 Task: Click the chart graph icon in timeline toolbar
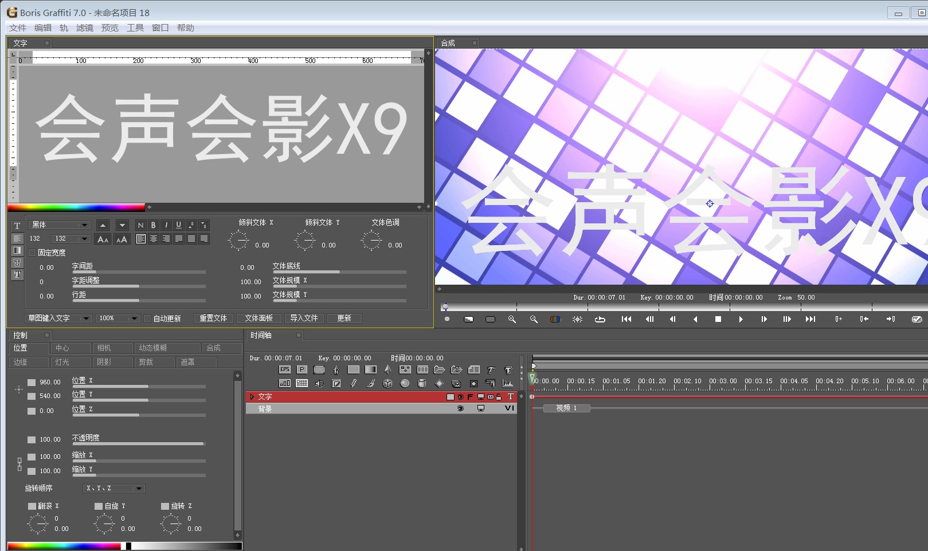[x=508, y=383]
